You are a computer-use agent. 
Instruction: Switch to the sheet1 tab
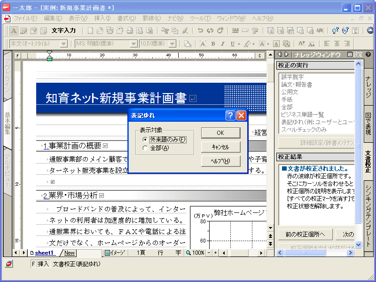click(x=44, y=253)
